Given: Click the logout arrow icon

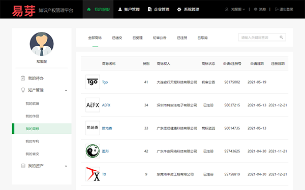Looking at the screenshot, I should point(277,9).
